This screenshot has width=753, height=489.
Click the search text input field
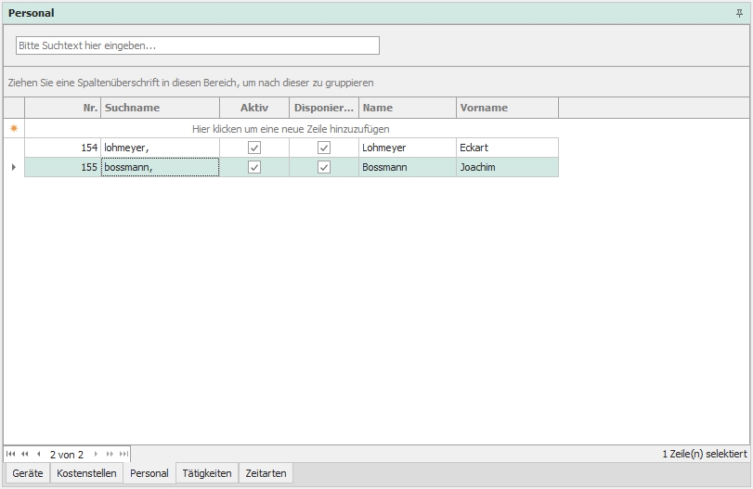pyautogui.click(x=197, y=45)
